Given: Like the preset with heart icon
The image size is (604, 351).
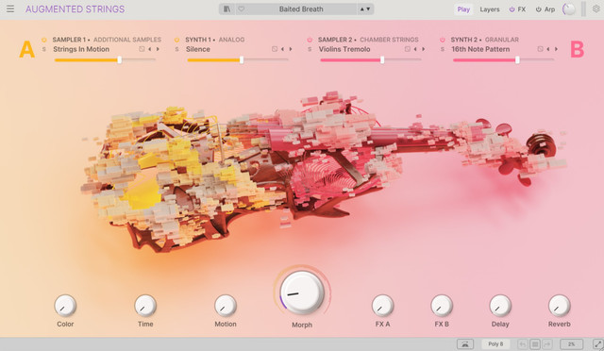Looking at the screenshot, I should tap(242, 8).
